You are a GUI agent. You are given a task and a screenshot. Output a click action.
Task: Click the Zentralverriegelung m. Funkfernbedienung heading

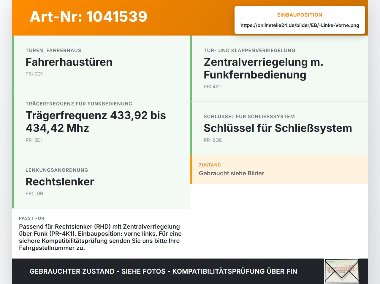263,68
